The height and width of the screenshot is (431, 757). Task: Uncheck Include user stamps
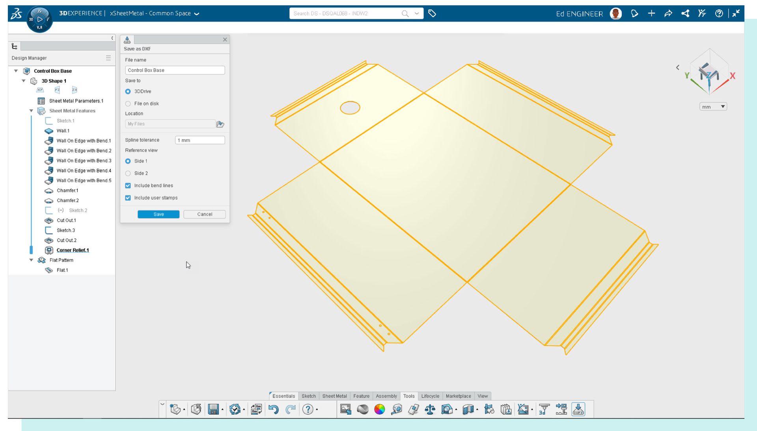coord(128,198)
